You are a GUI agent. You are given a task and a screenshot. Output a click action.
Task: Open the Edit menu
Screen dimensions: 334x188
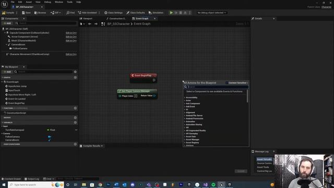(20, 2)
